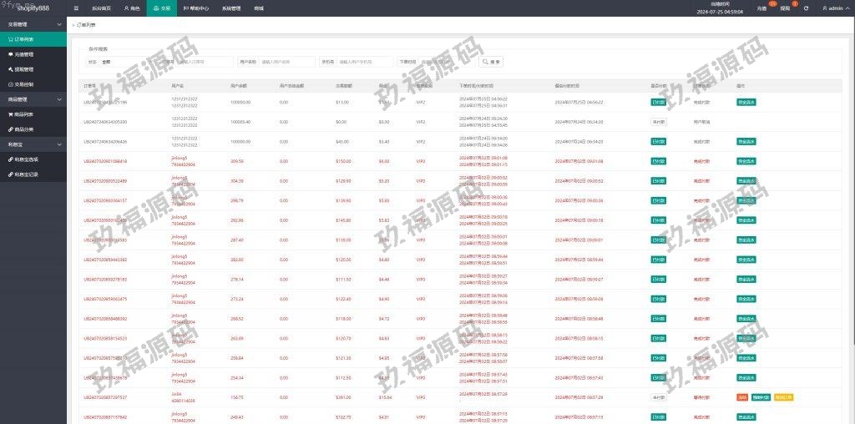Click the refresh icon in top bar
The height and width of the screenshot is (424, 855).
(x=806, y=8)
